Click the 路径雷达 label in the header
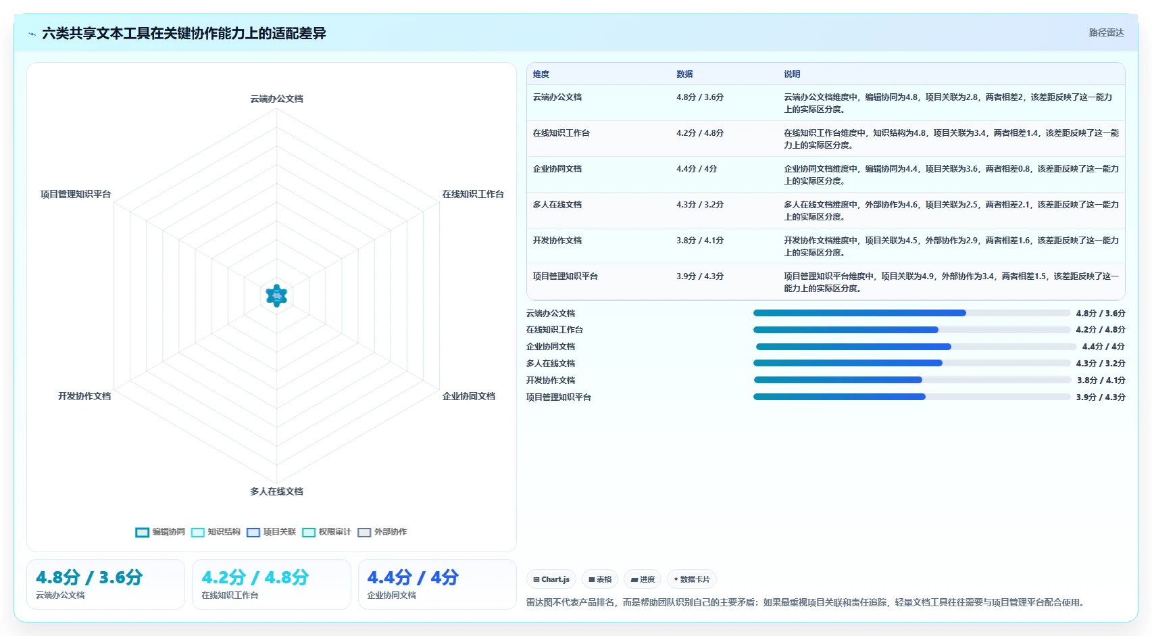1152x636 pixels. click(1106, 32)
